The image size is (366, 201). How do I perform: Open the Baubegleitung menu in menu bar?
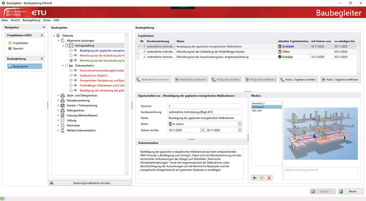(32, 20)
